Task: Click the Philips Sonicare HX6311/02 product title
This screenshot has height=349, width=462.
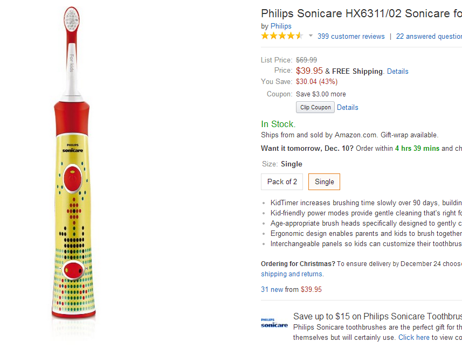Action: [x=361, y=13]
